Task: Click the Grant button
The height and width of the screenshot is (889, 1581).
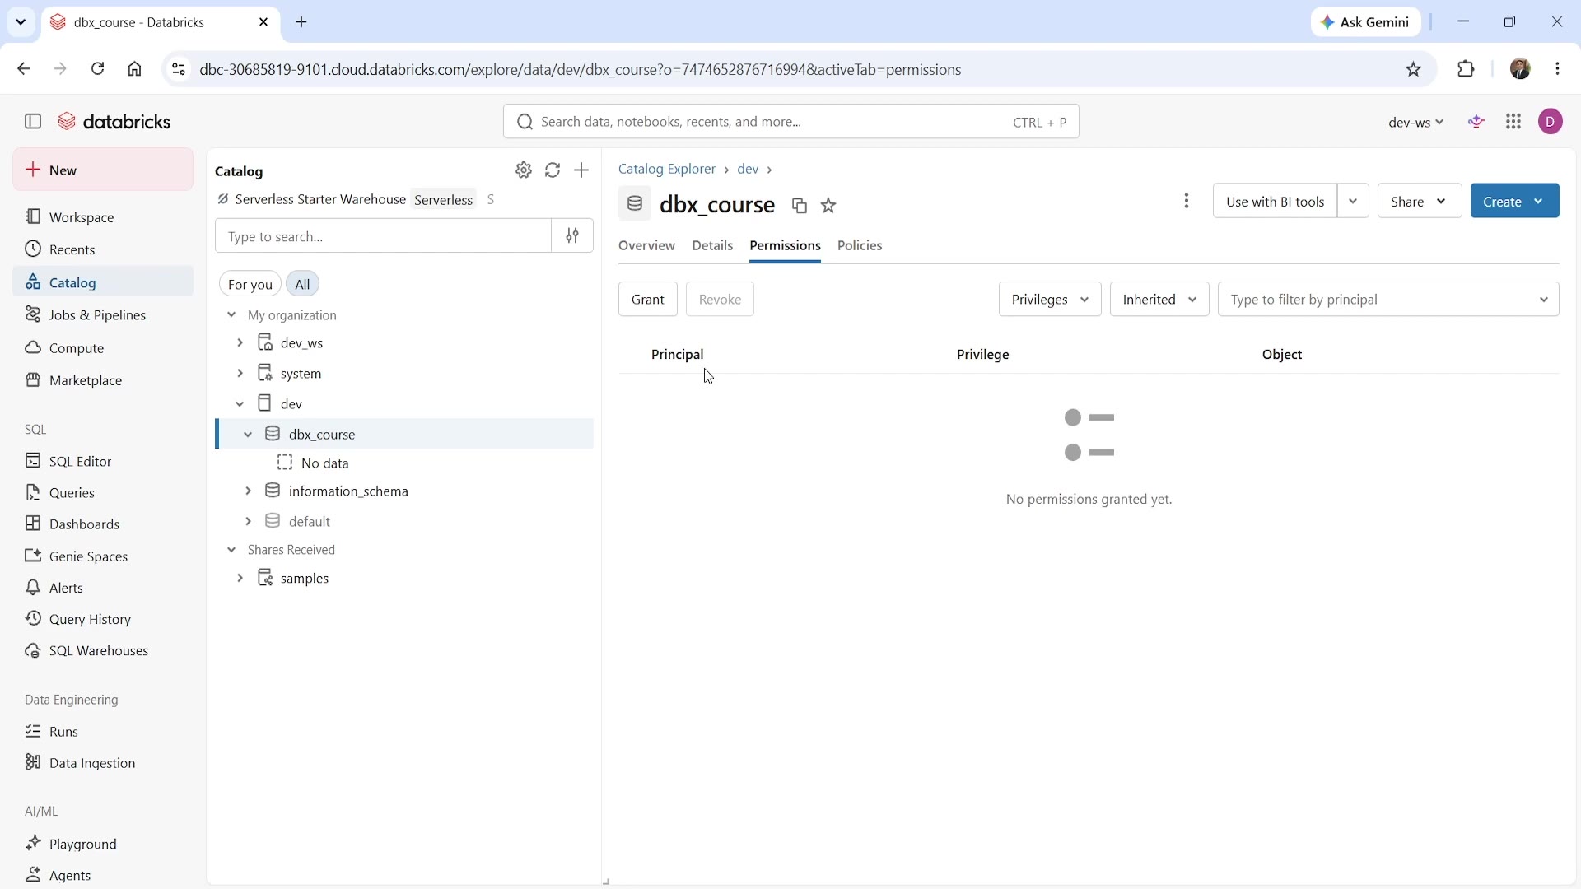Action: pyautogui.click(x=648, y=299)
